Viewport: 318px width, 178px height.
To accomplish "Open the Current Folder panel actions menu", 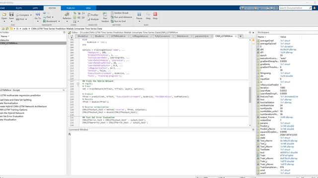I will point(64,32).
